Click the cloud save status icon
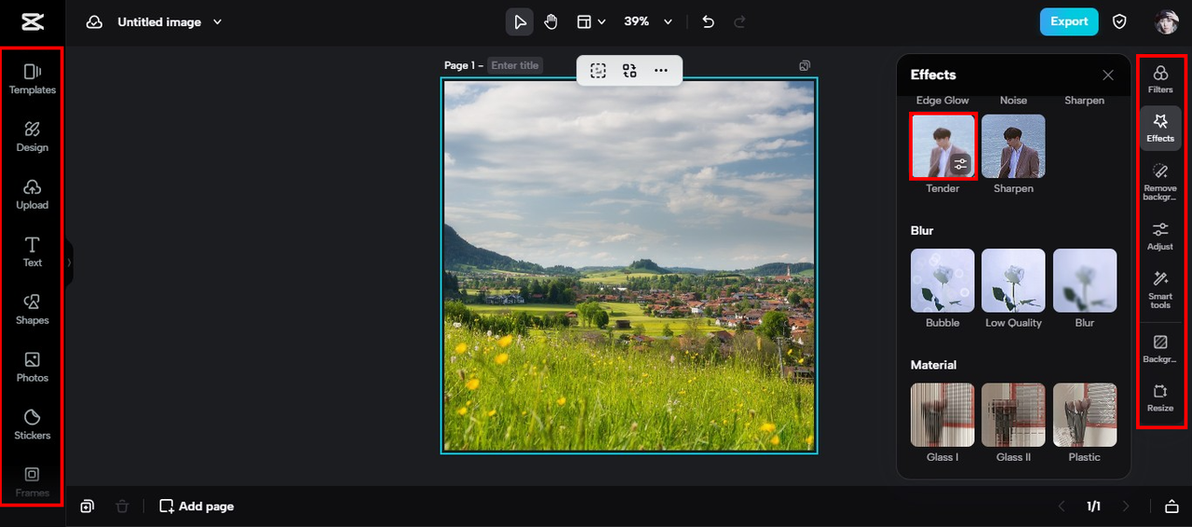This screenshot has height=527, width=1192. click(94, 21)
